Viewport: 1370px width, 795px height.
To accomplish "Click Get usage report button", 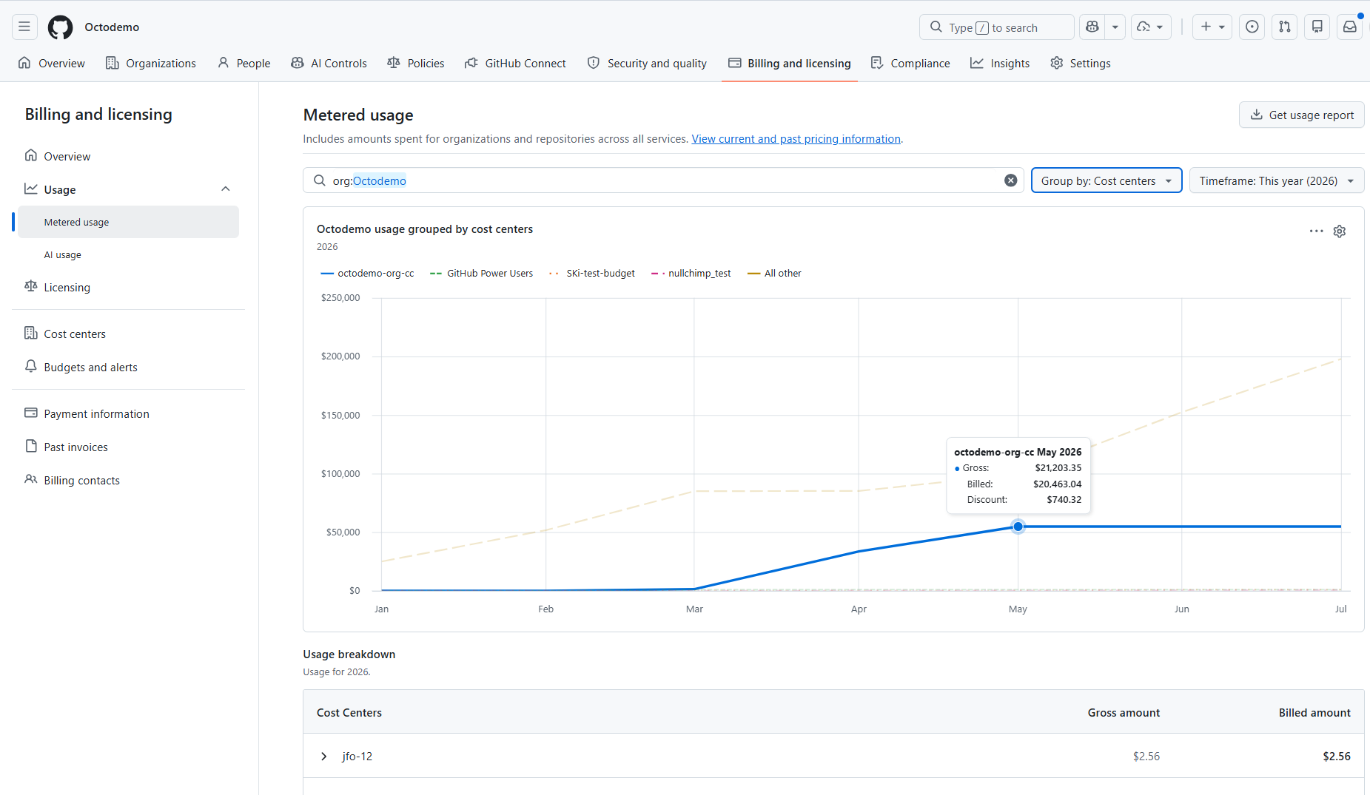I will click(1302, 115).
